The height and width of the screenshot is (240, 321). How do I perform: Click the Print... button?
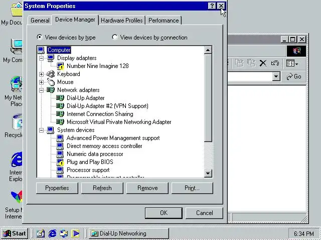pos(192,188)
